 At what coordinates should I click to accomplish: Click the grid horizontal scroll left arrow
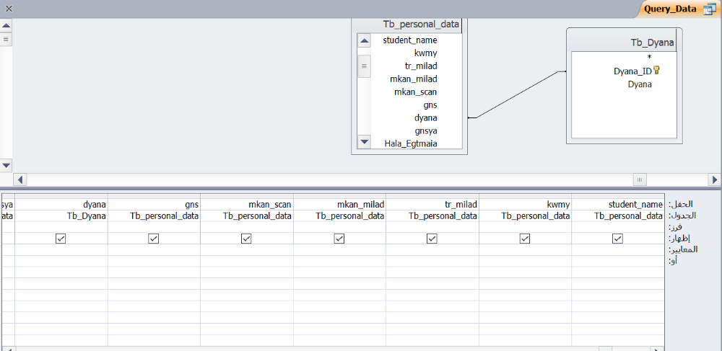(9, 349)
